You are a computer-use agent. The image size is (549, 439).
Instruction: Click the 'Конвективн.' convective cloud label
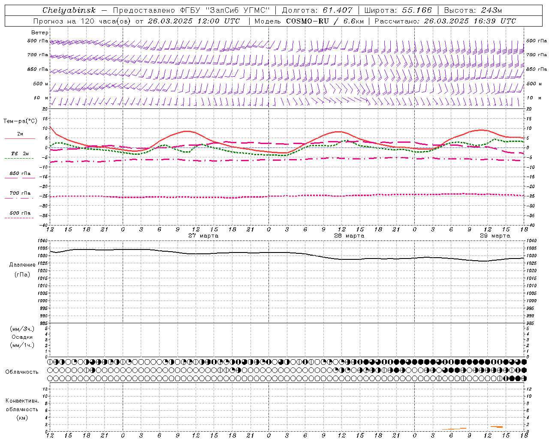22,401
